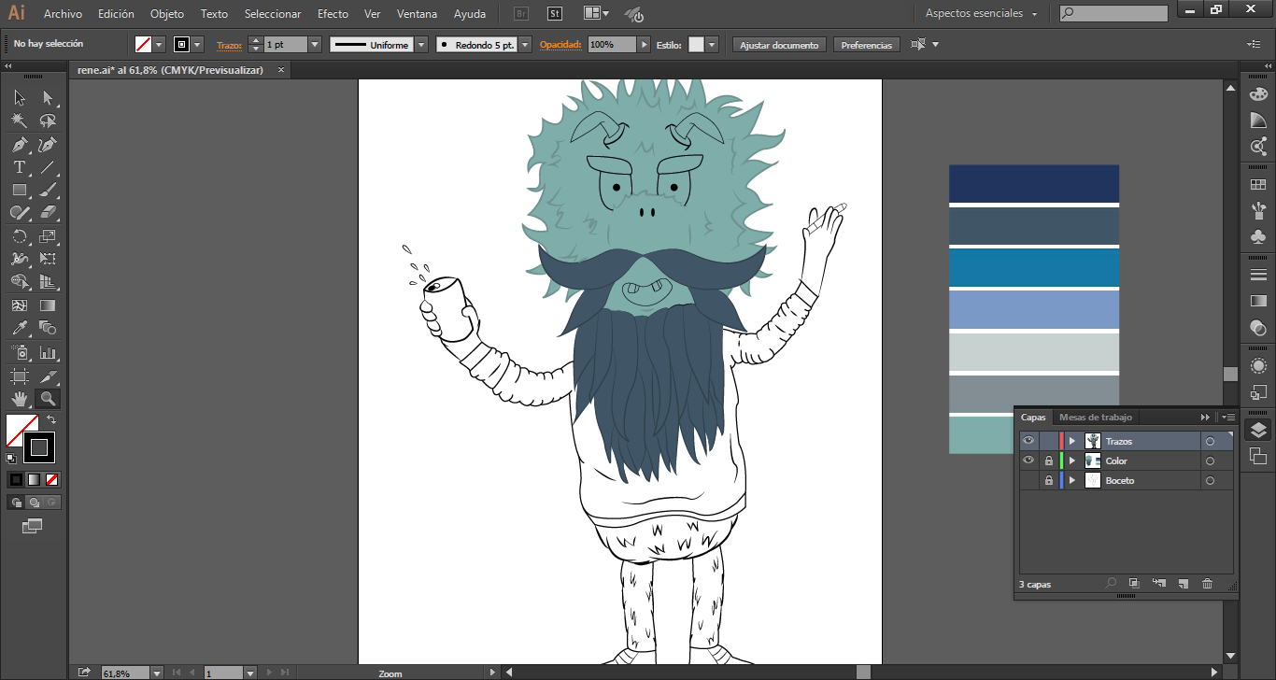
Task: Delete selection with Layers panel trash icon
Action: click(1207, 584)
